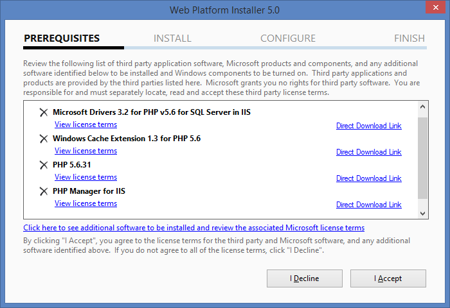Open additional software Microsoft license terms link
Viewport: 450px width, 308px height.
pos(194,228)
